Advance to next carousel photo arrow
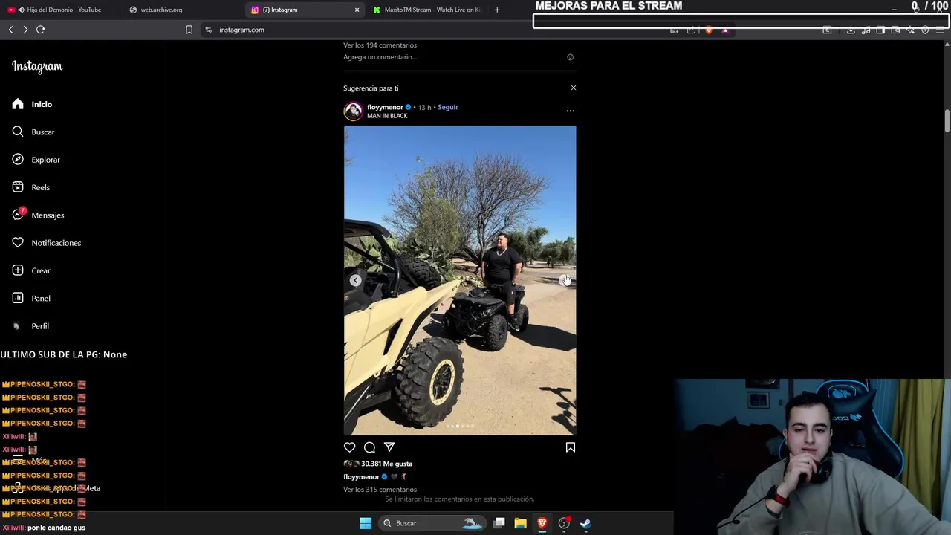This screenshot has width=951, height=535. [564, 280]
